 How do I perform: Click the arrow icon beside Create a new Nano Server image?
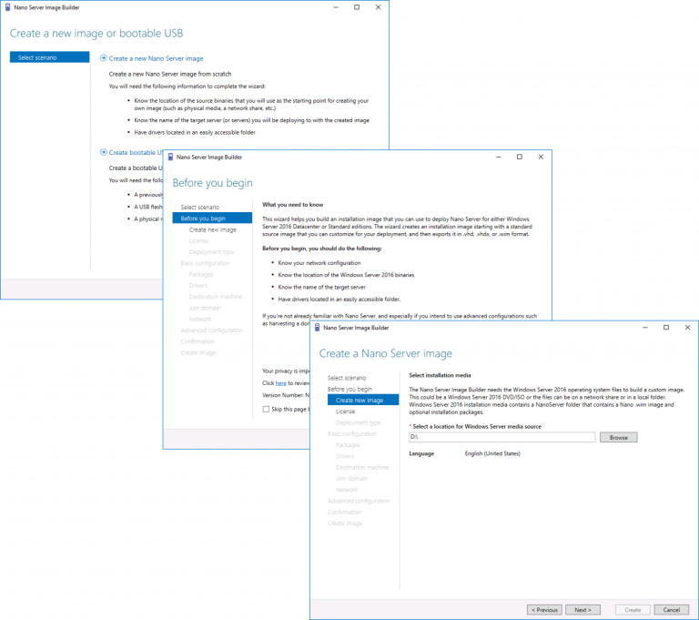[104, 58]
